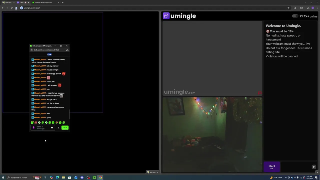Bookmark this page with the star icon
Viewport: 320px width, 180px height.
(x=288, y=8)
